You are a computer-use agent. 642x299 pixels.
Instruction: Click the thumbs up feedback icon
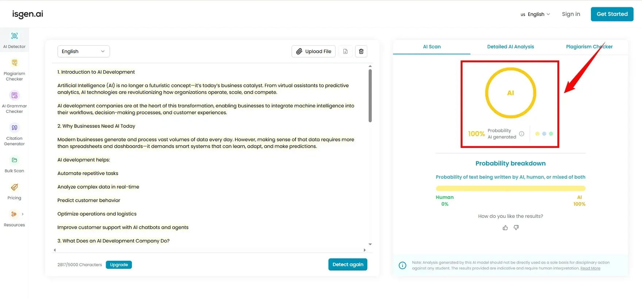point(505,228)
